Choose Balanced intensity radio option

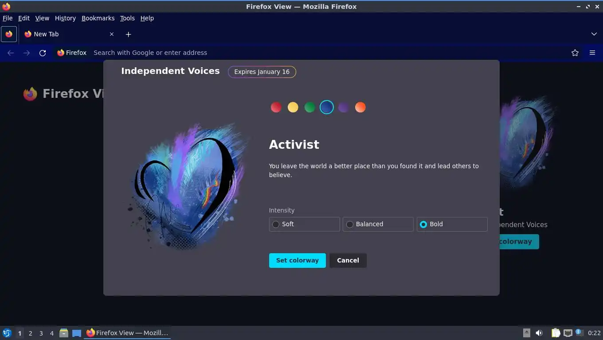click(x=378, y=224)
